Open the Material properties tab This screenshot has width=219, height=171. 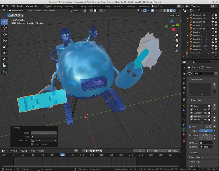[184, 134]
